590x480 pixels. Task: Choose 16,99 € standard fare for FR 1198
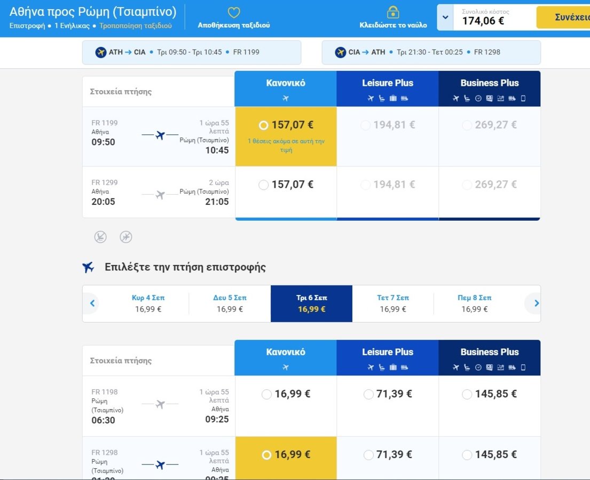point(266,395)
